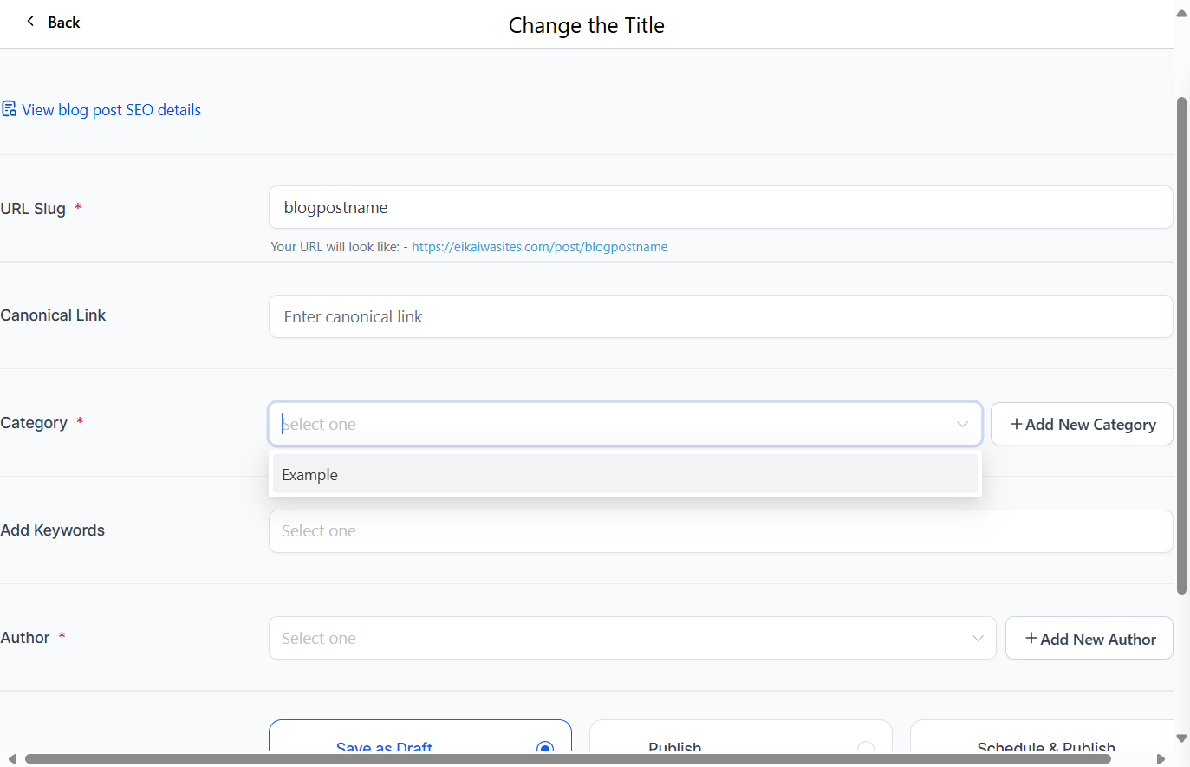Expand the Author dropdown chevron
The height and width of the screenshot is (767, 1190).
click(x=978, y=639)
